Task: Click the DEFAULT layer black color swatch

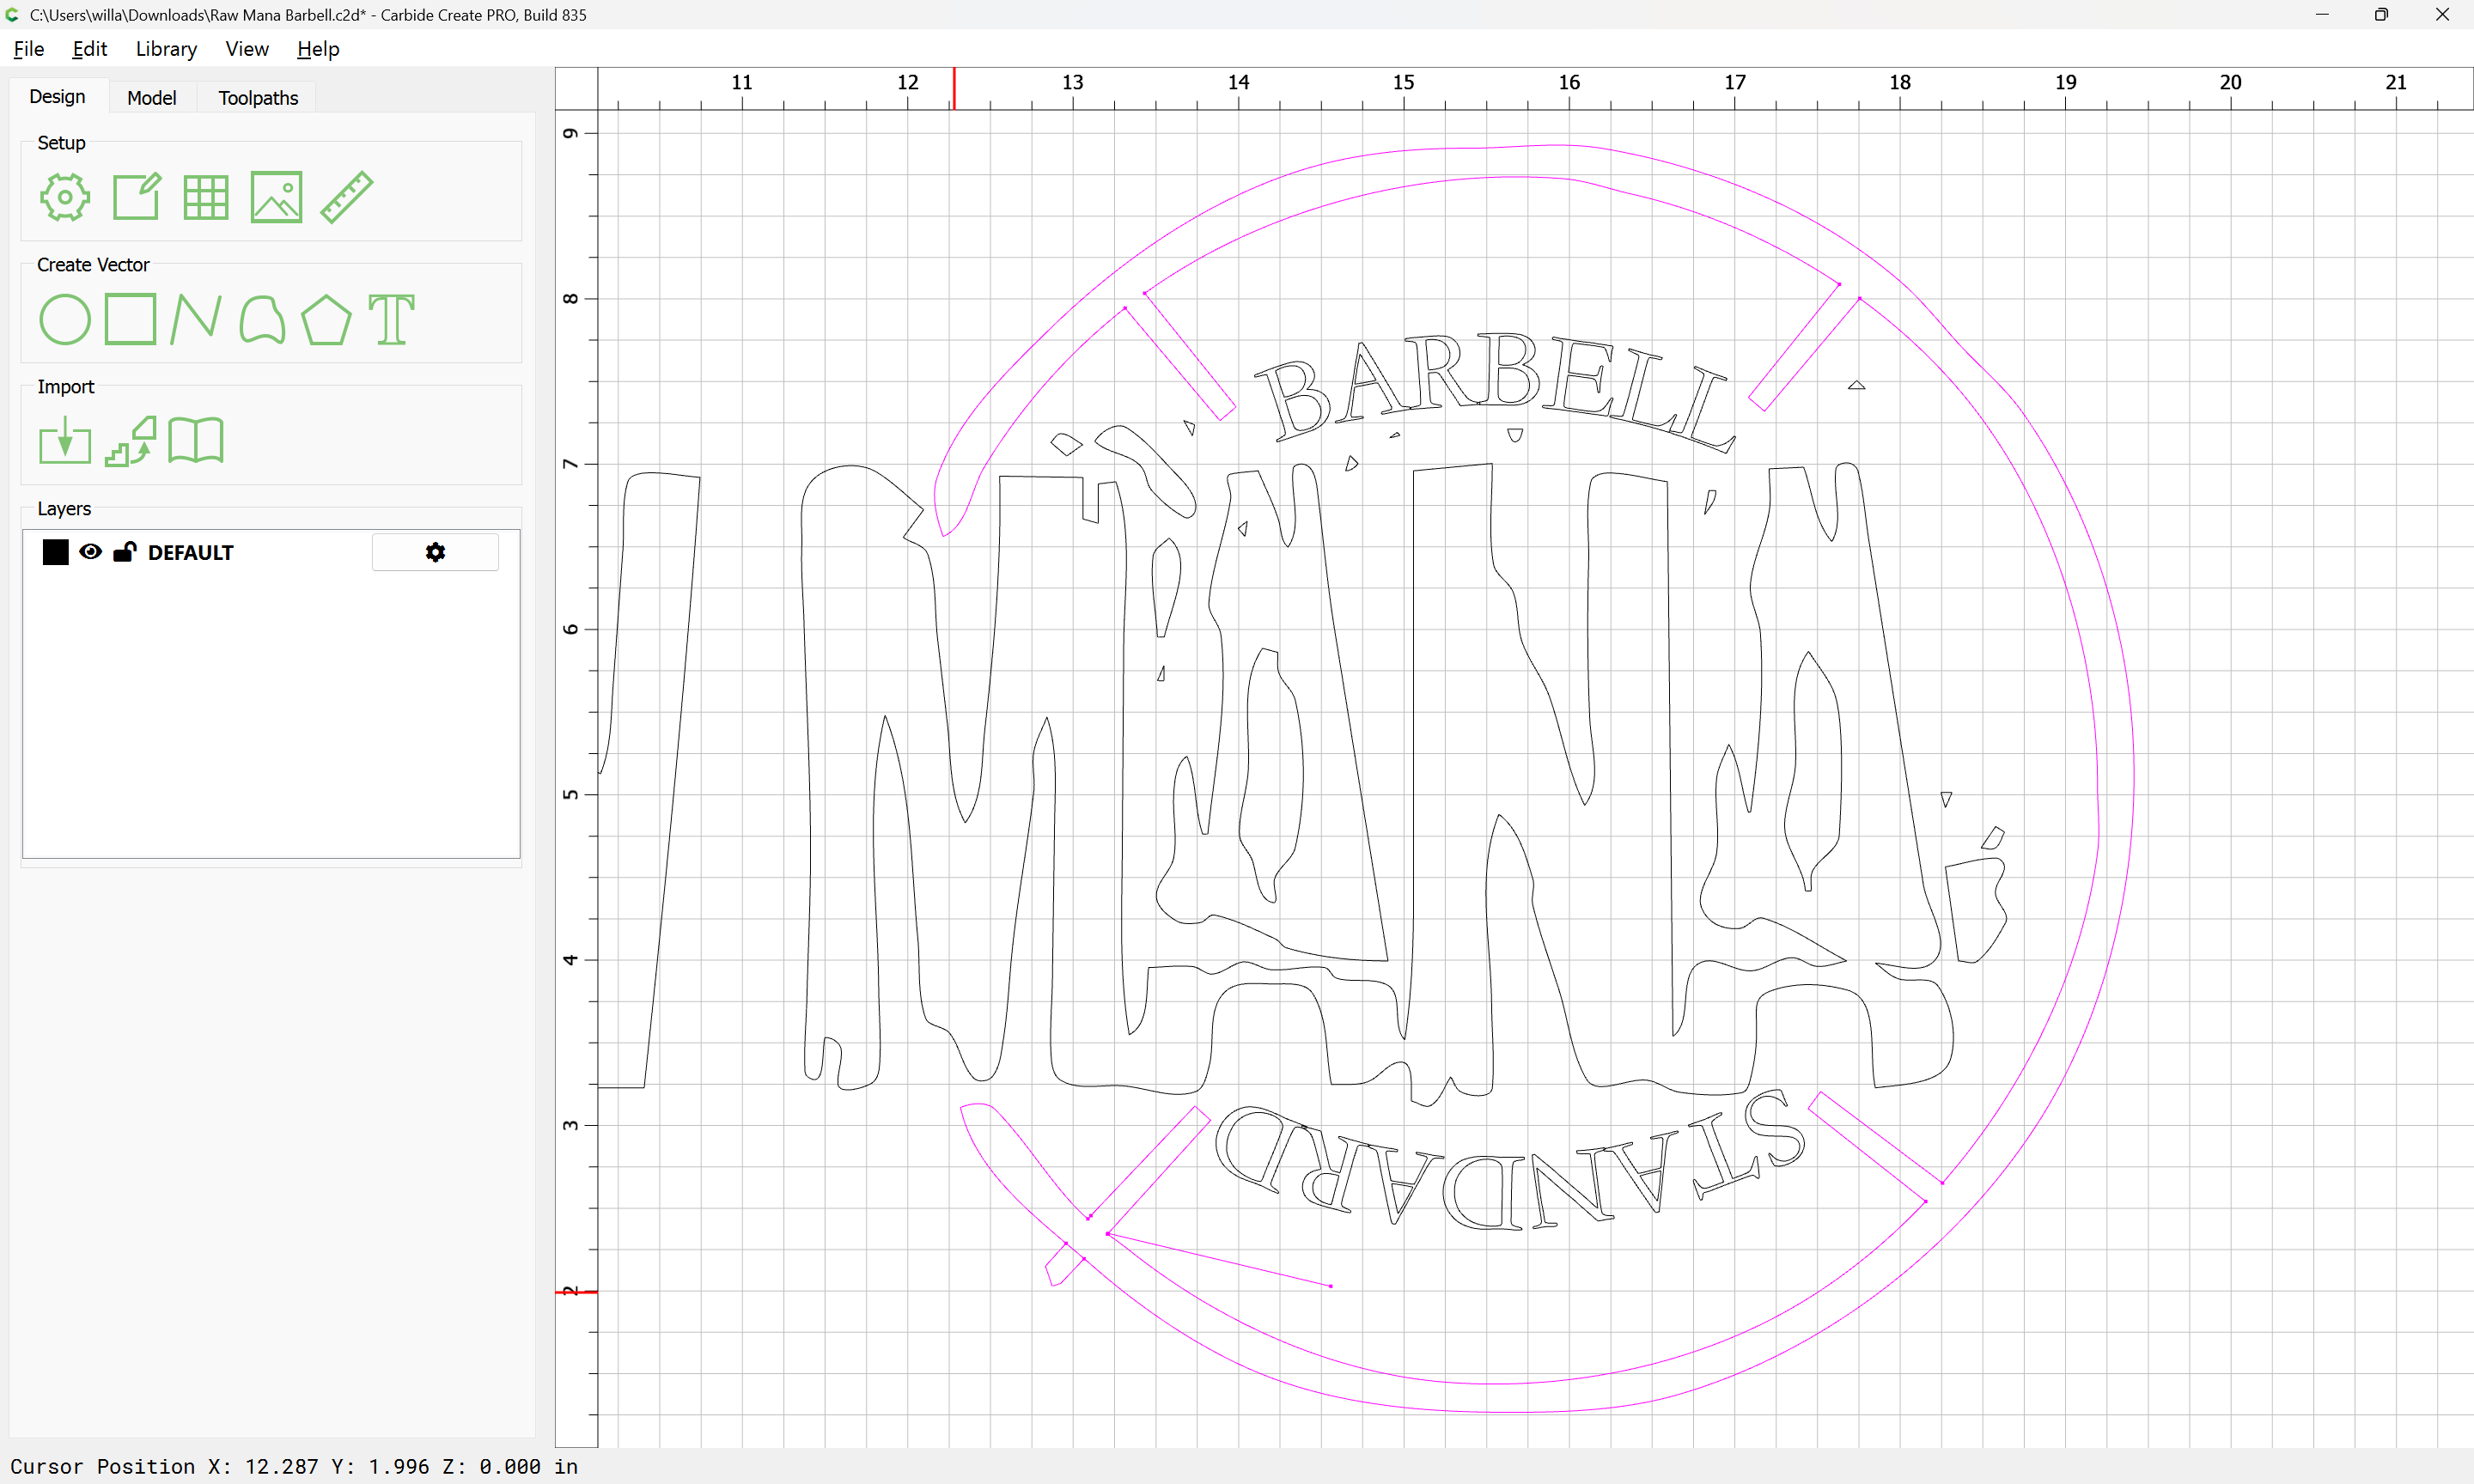Action: click(x=56, y=552)
